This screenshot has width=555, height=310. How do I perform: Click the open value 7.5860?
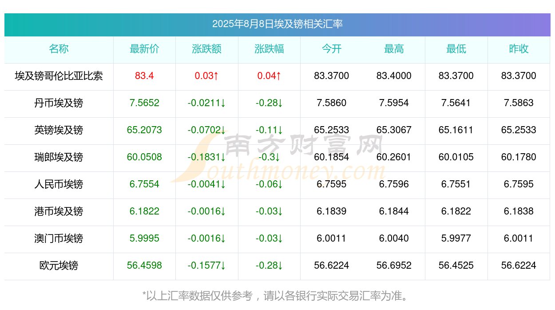click(x=332, y=103)
